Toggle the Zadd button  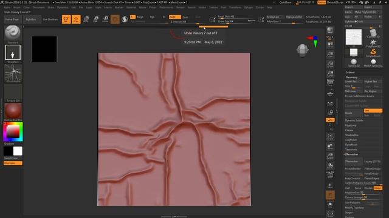click(x=174, y=17)
